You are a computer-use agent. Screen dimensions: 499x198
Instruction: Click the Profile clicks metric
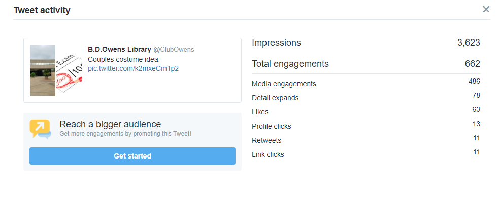click(272, 126)
